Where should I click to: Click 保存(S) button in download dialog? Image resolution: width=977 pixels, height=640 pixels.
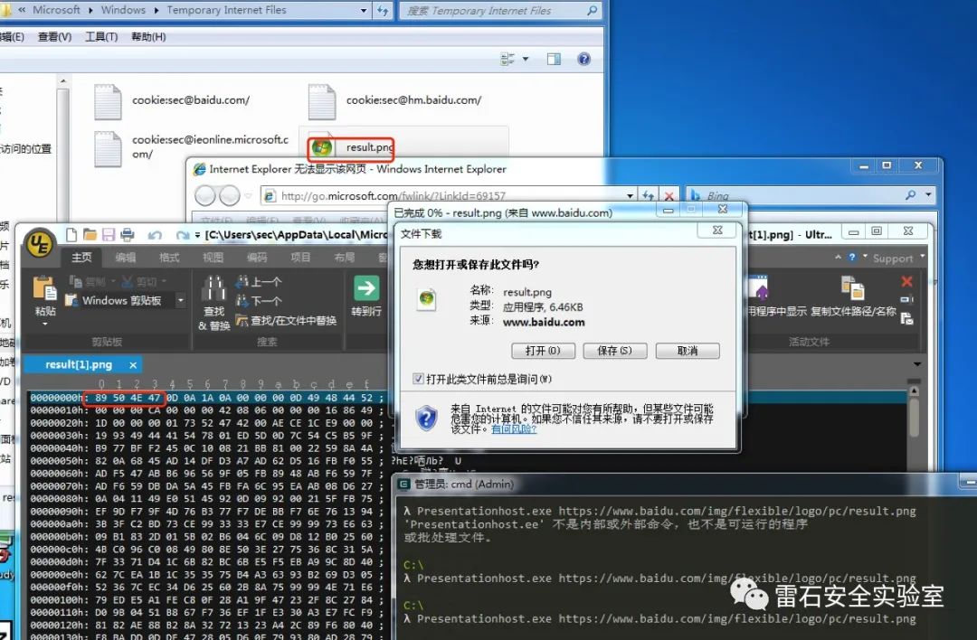pyautogui.click(x=615, y=351)
